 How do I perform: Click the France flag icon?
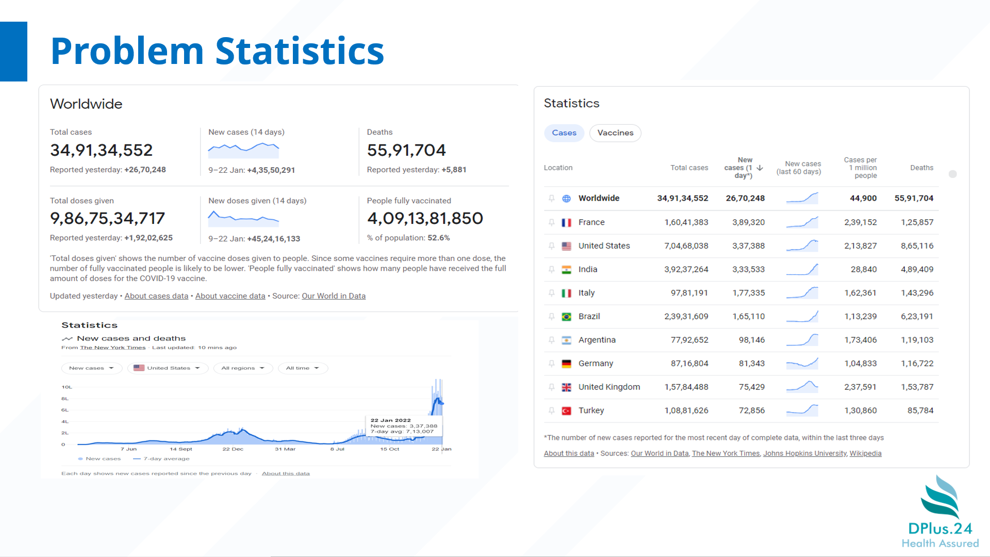pyautogui.click(x=566, y=223)
